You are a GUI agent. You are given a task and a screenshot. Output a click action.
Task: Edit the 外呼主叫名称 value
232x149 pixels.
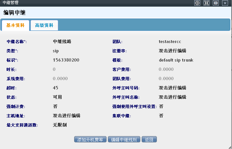tap(172, 97)
